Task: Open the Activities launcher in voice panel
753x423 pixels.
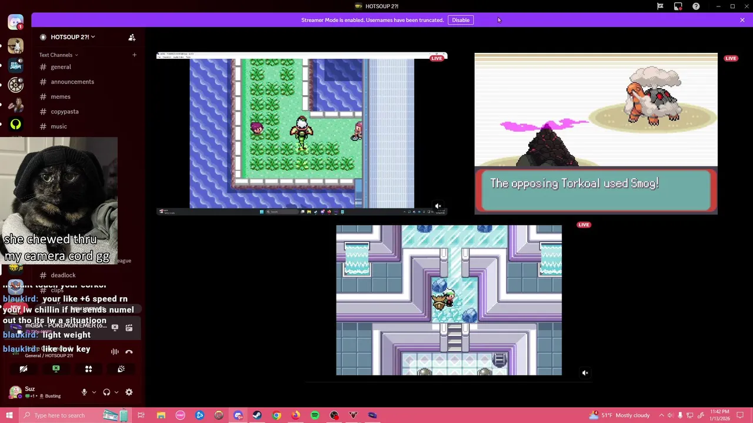Action: click(x=88, y=369)
